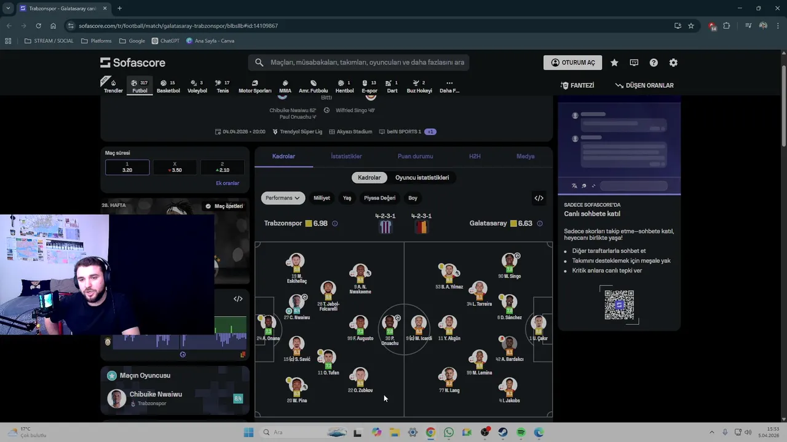Click player U. Çakır on the pitch
This screenshot has height=442, width=787.
tap(539, 328)
